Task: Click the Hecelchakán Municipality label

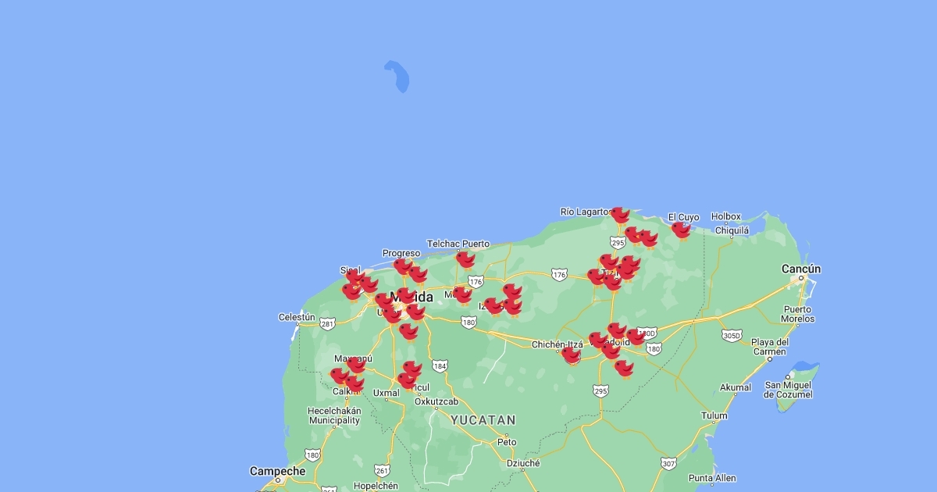Action: point(334,415)
